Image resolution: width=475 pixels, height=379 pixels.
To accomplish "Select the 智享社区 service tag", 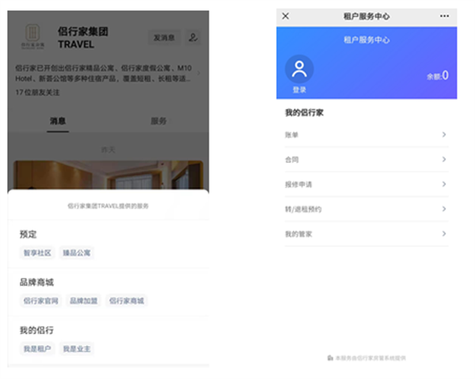I will 37,253.
